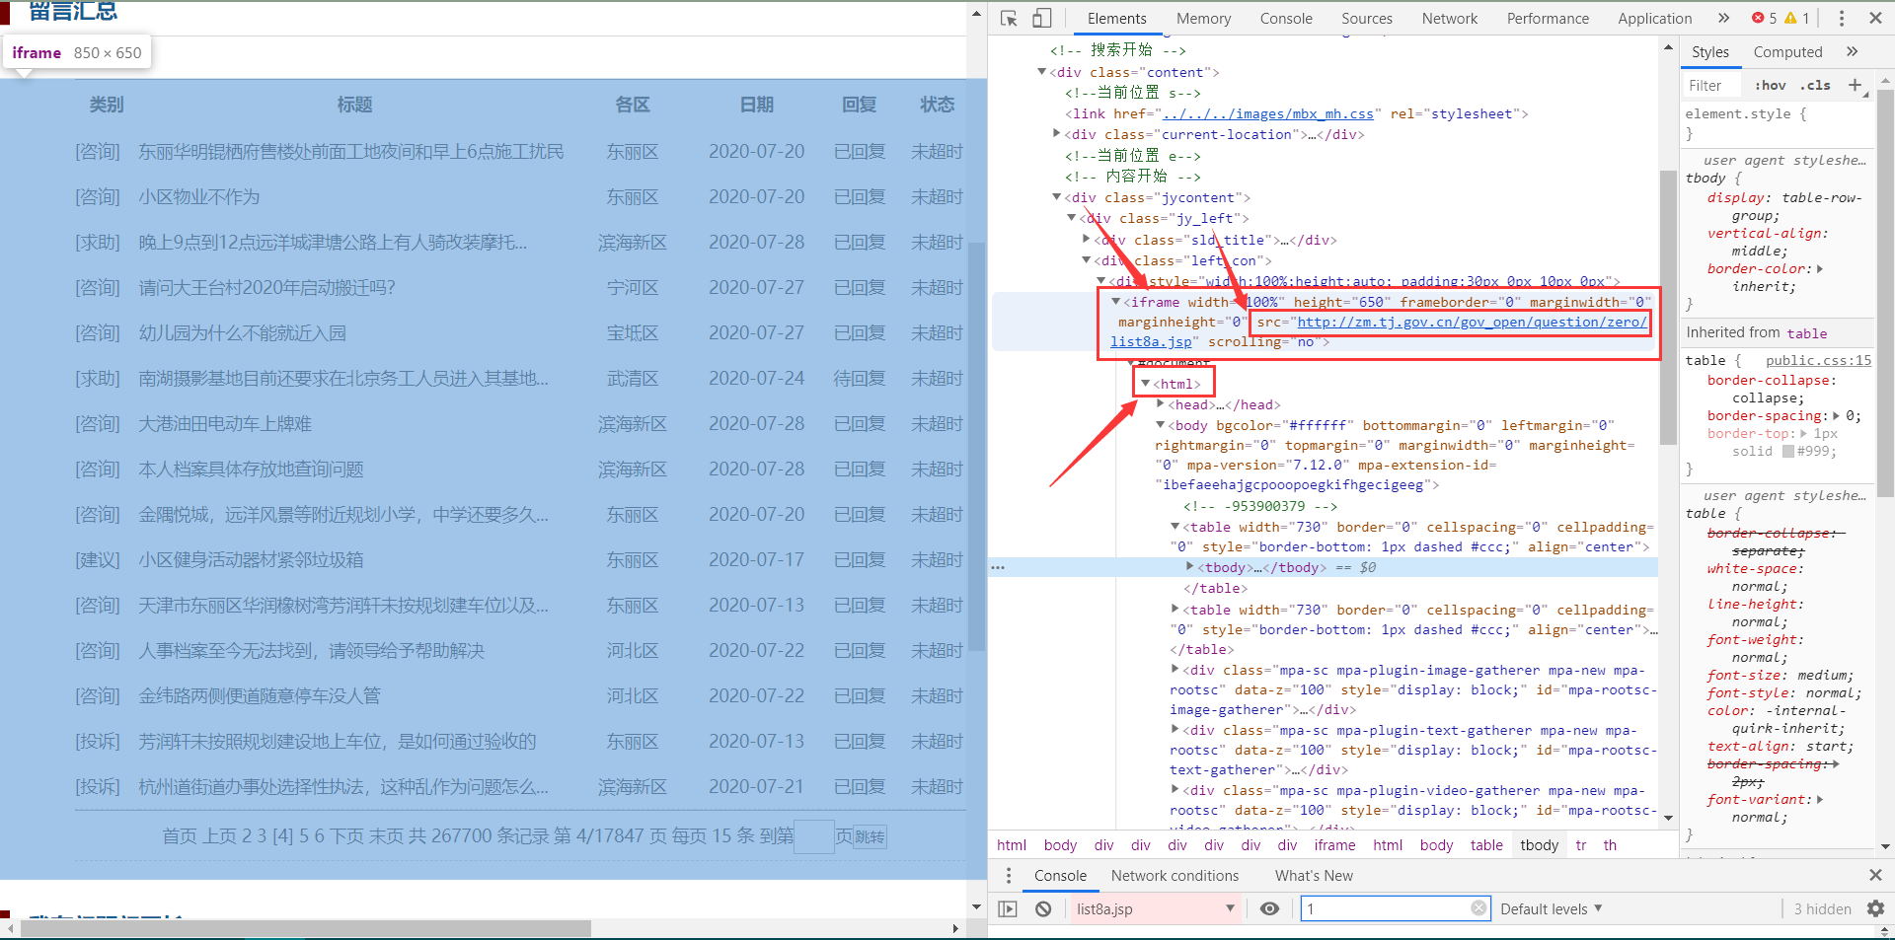Select iframe in the breadcrumb bar
This screenshot has width=1895, height=940.
pos(1334,845)
